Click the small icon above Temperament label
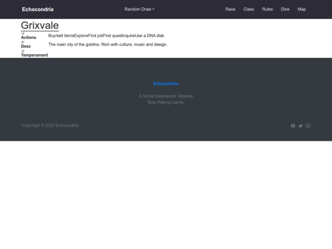The width and height of the screenshot is (332, 249). tap(23, 51)
